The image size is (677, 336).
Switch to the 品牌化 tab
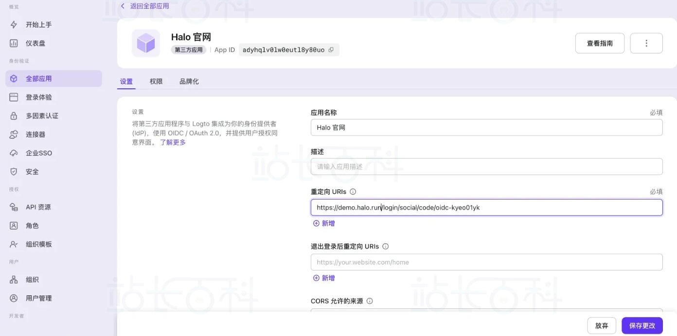coord(189,82)
